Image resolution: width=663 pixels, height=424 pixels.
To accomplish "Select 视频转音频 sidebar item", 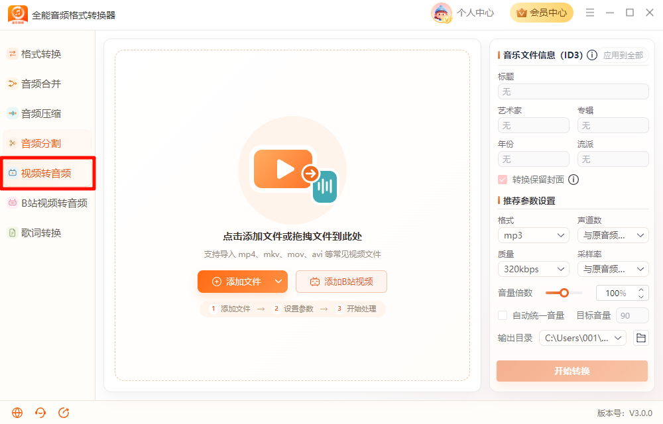I will 47,173.
